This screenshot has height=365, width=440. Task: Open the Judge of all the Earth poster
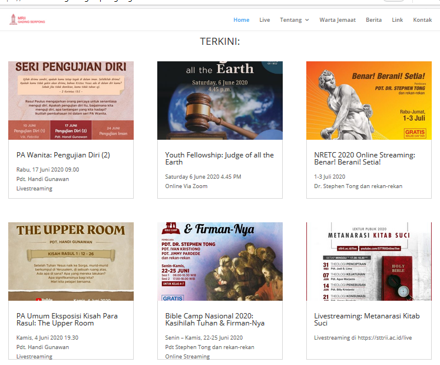point(220,101)
